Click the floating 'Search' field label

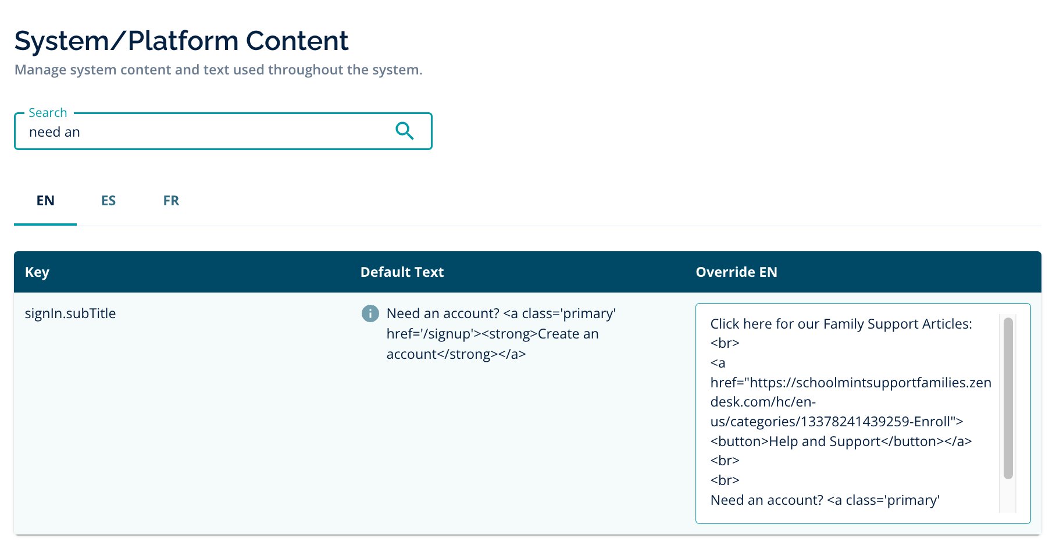(x=48, y=113)
